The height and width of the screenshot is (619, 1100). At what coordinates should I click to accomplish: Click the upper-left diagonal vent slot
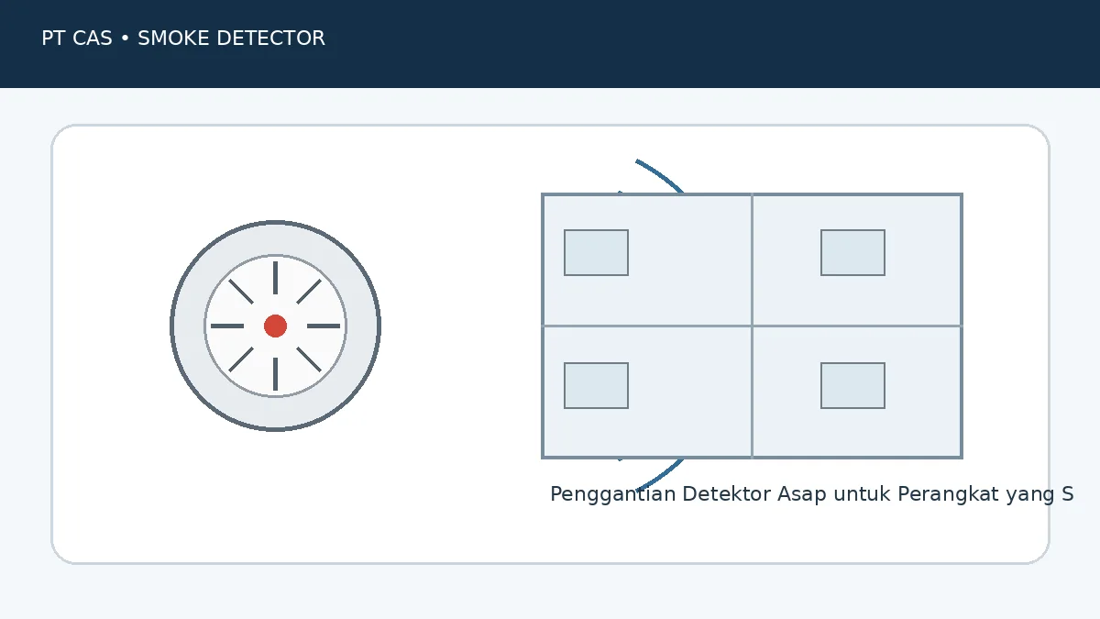click(241, 292)
